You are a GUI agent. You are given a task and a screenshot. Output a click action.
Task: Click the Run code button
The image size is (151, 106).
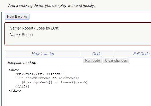[92, 61]
